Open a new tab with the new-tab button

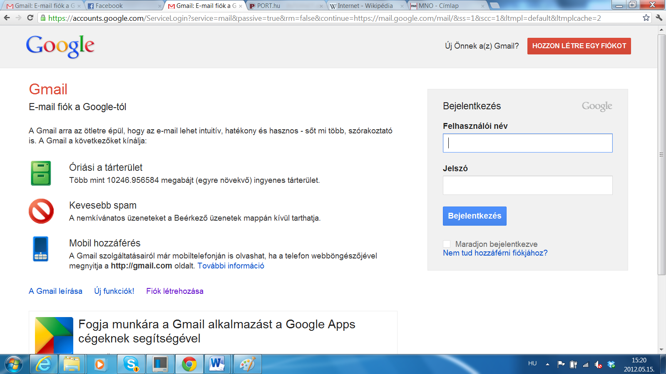(495, 5)
